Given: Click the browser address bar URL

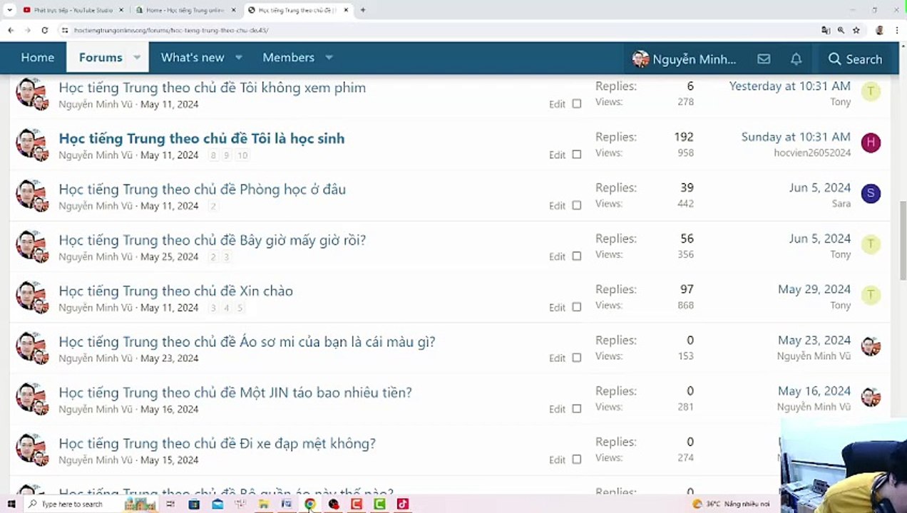Looking at the screenshot, I should click(x=171, y=31).
